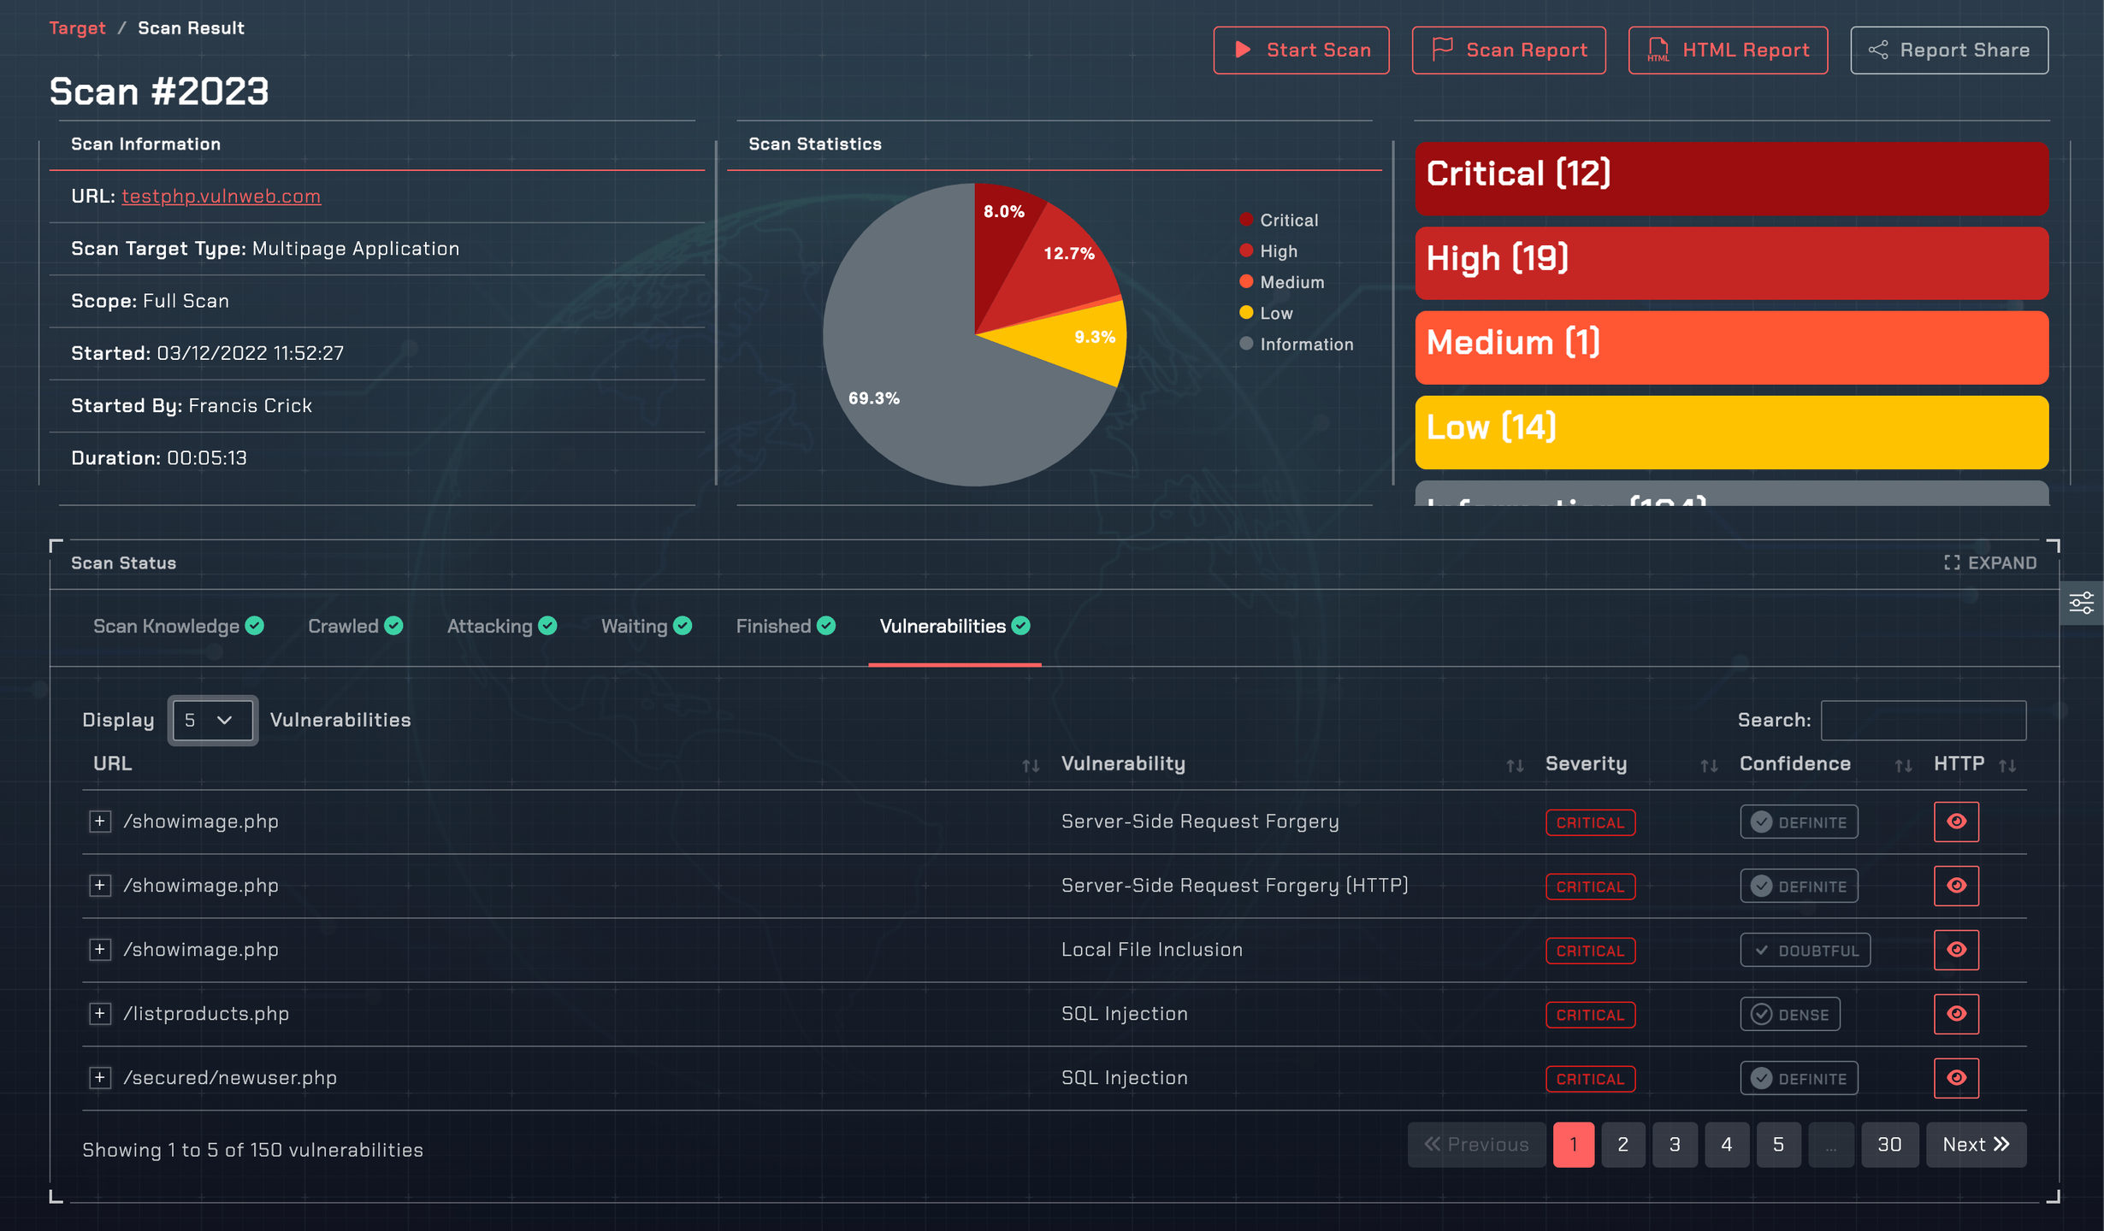
Task: View HTTP for /secured/newuser.php row
Action: (x=1955, y=1078)
